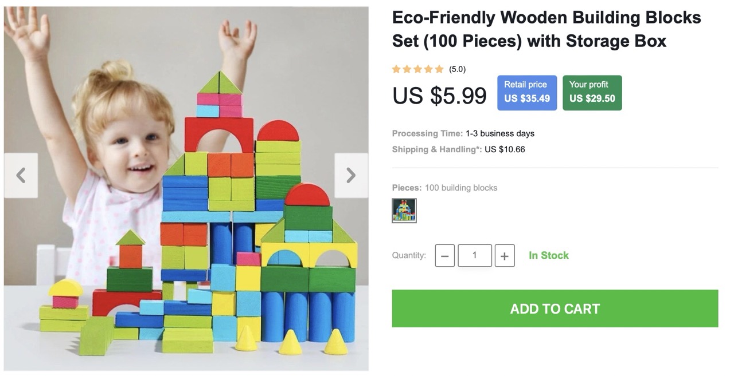The image size is (734, 376).
Task: Click the first rating star
Action: [x=396, y=69]
